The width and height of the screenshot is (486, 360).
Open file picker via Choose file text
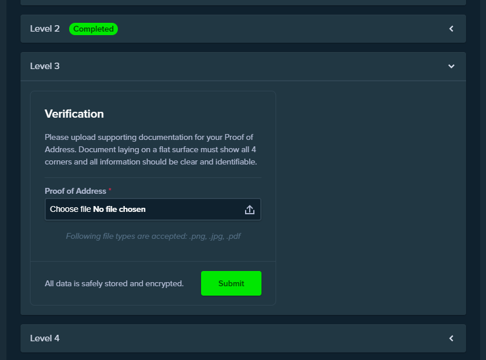click(70, 209)
